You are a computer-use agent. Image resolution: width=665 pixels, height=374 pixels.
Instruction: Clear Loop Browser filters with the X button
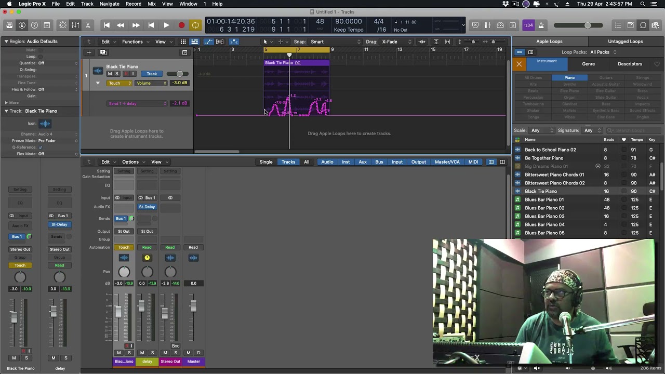pos(519,64)
